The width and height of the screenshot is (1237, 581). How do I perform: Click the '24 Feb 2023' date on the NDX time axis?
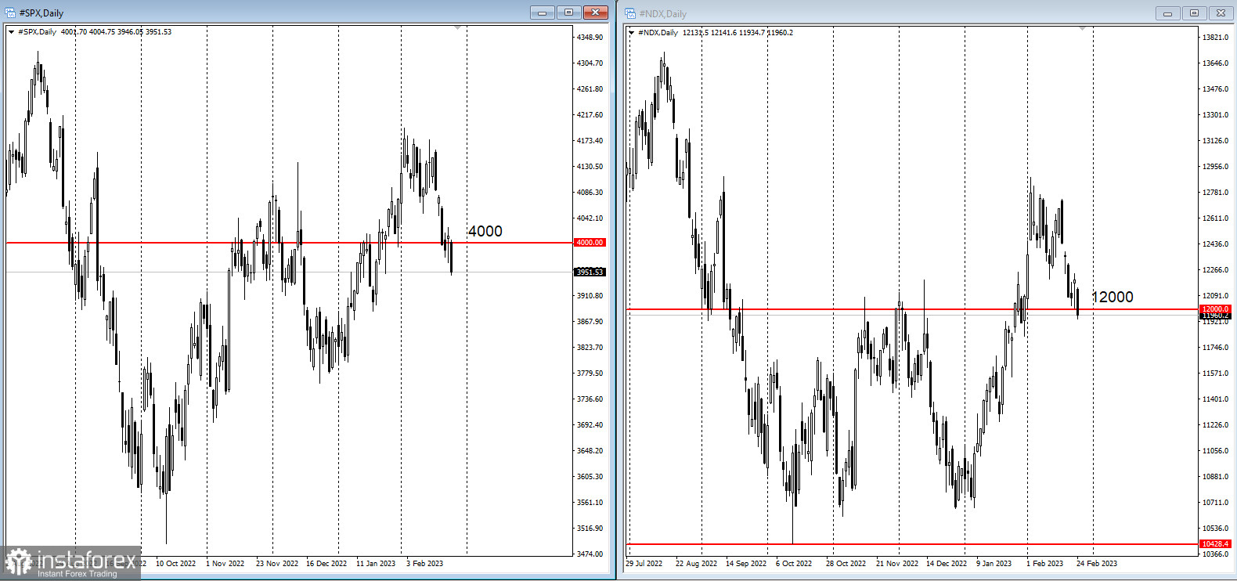tap(1096, 564)
